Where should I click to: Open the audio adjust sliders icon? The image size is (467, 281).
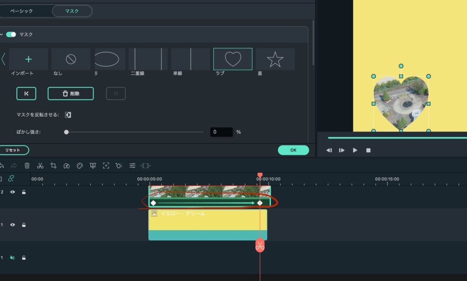pos(132,166)
